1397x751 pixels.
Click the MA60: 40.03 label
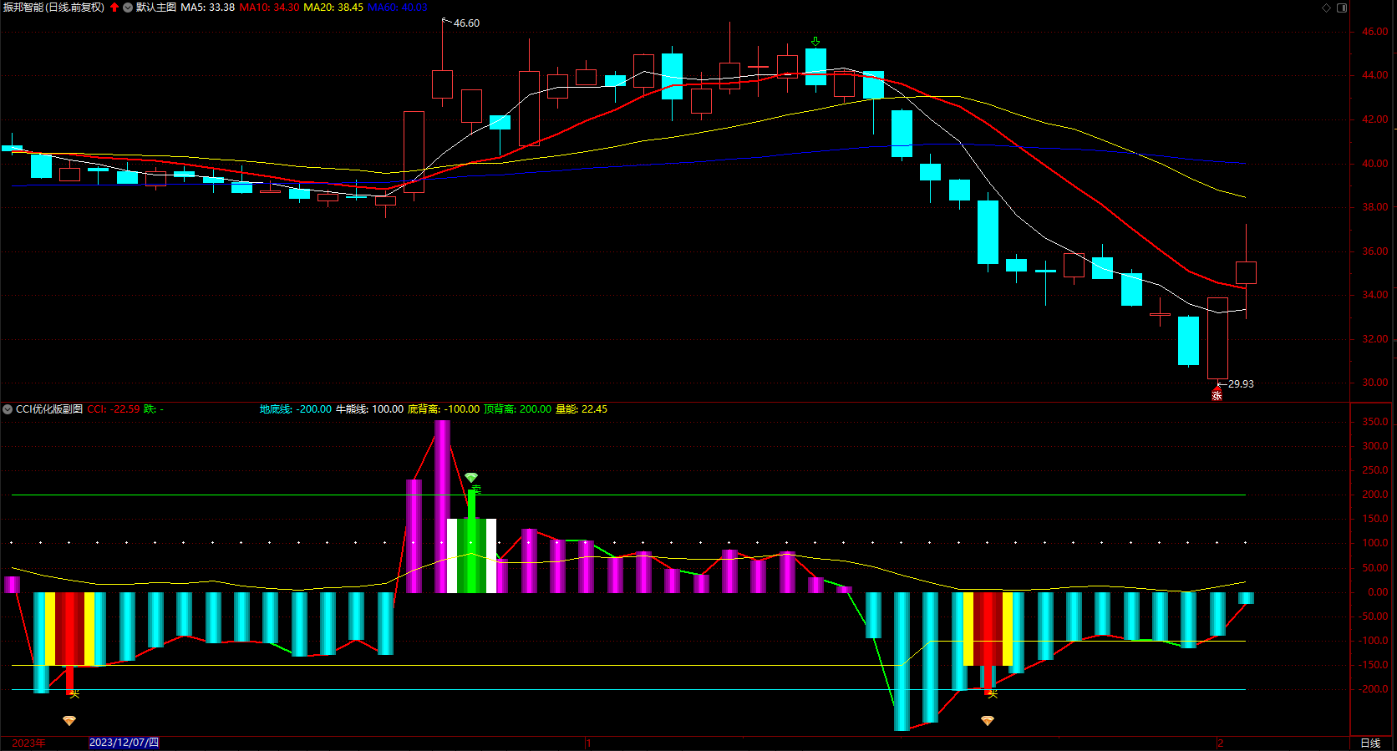(x=397, y=8)
